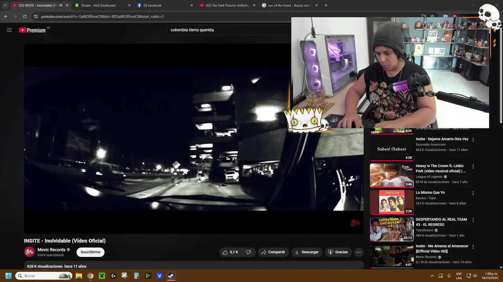
Task: Open site information icon in address bar
Action: [x=36, y=16]
